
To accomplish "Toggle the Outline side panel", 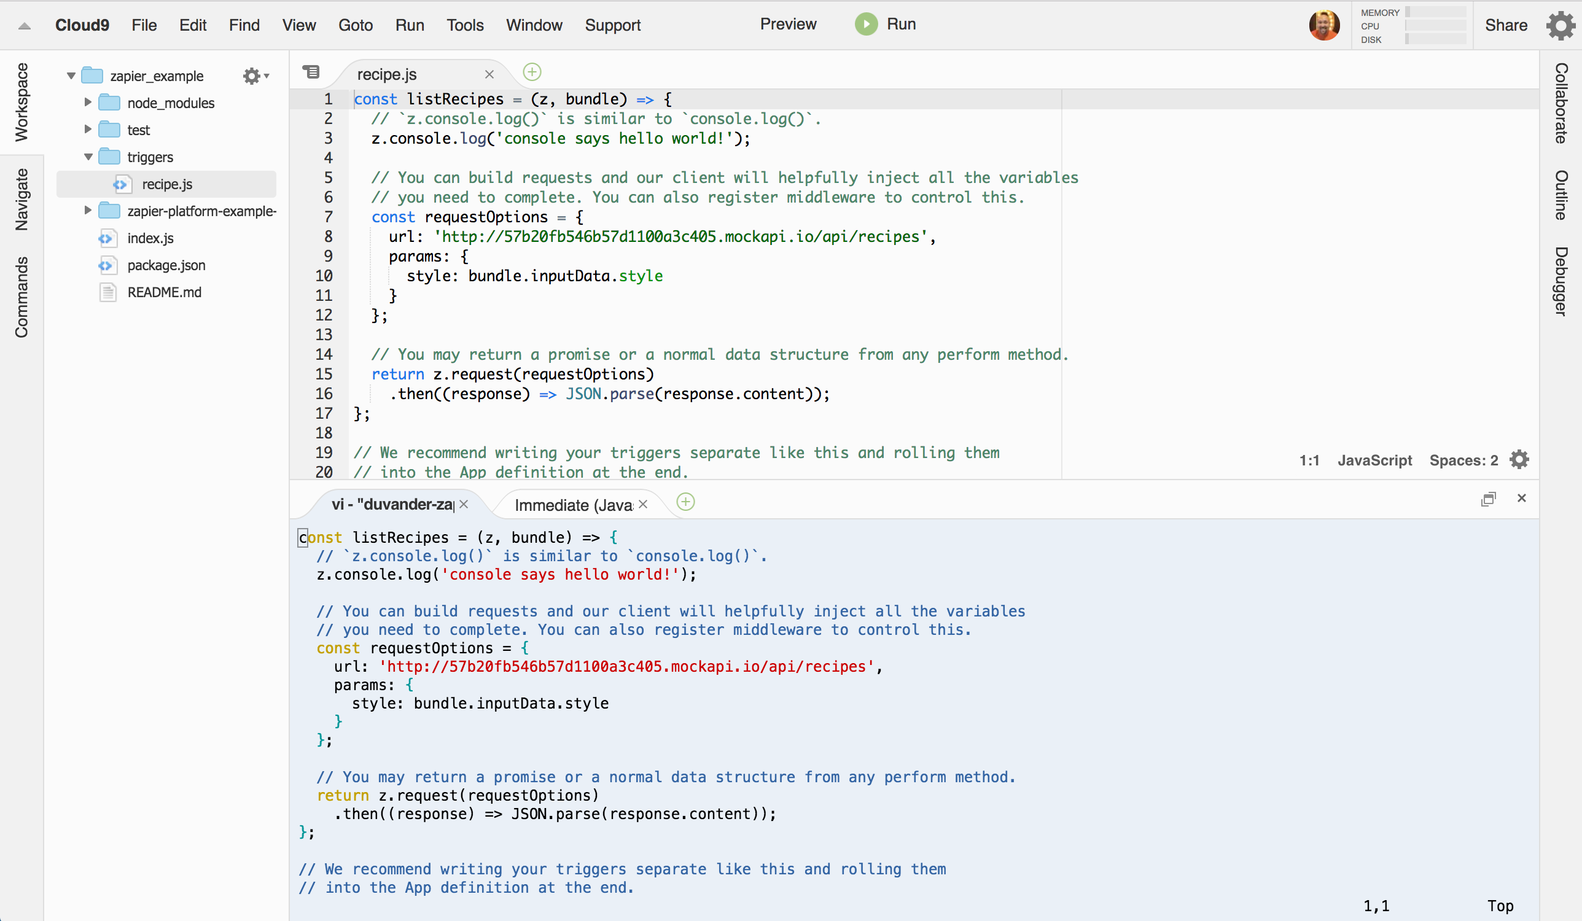I will point(1561,195).
